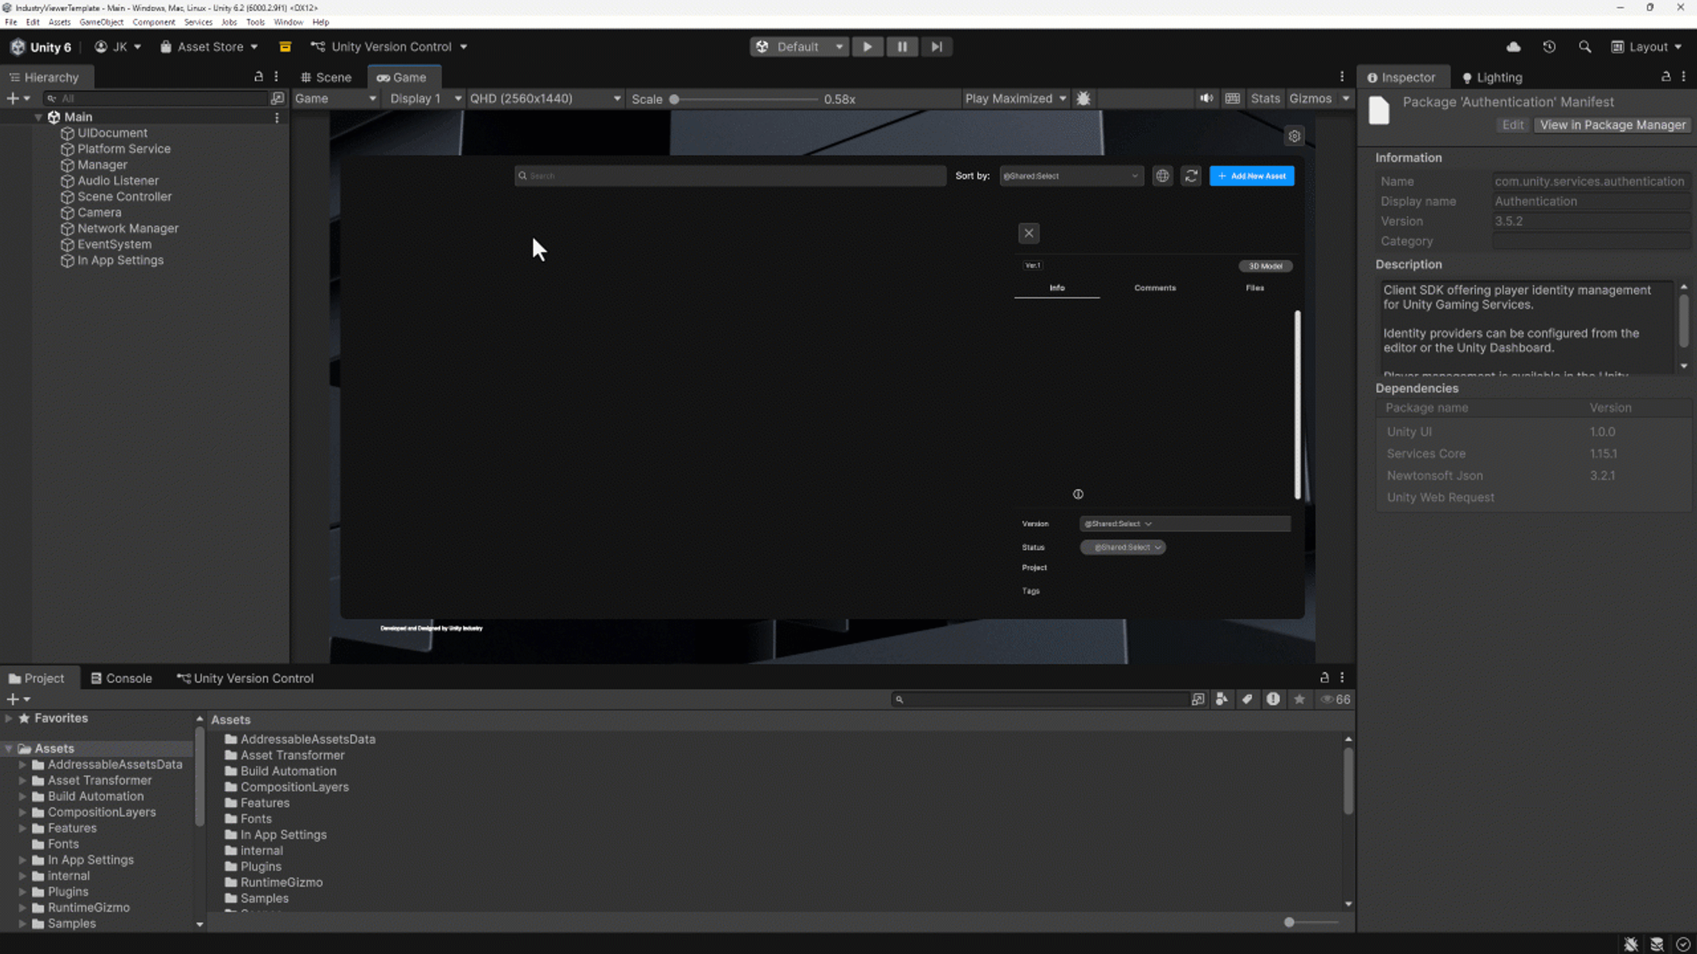Toggle the Hierarchy panel lock
Screen dimensions: 1697x954
[x=259, y=77]
